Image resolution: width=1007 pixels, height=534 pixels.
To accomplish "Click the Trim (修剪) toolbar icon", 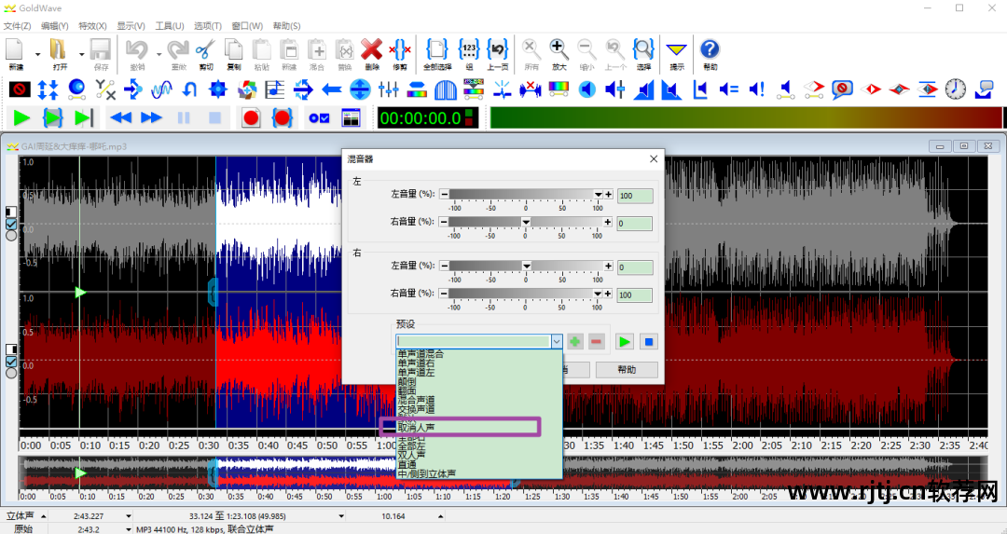I will (x=400, y=50).
